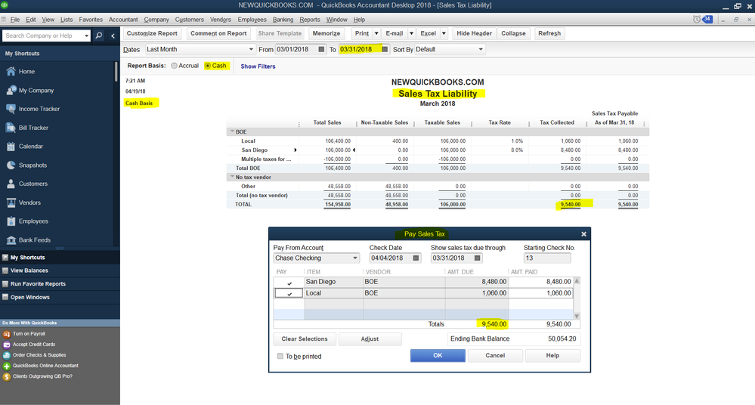Click Clients Outgrowing QB Pro
755x405 pixels.
pyautogui.click(x=42, y=376)
